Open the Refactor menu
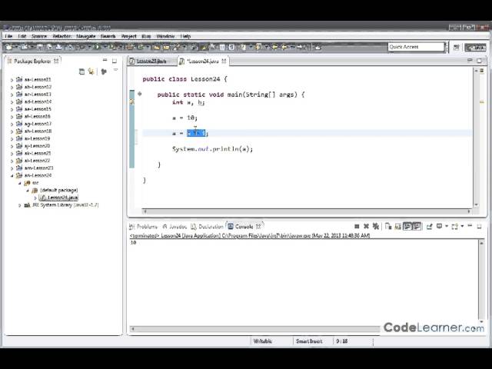Image resolution: width=492 pixels, height=369 pixels. tap(61, 36)
